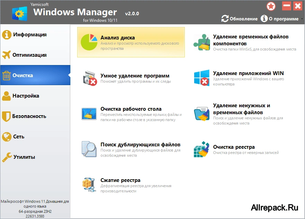Click the Windows logo with red X icon
305x219 pixels.
202,78
